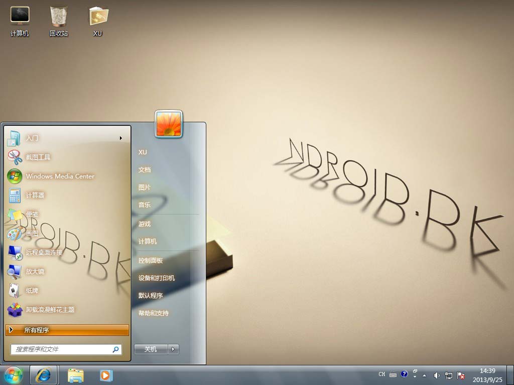
Task: Open 控制面板 in the Start menu
Action: coord(151,261)
